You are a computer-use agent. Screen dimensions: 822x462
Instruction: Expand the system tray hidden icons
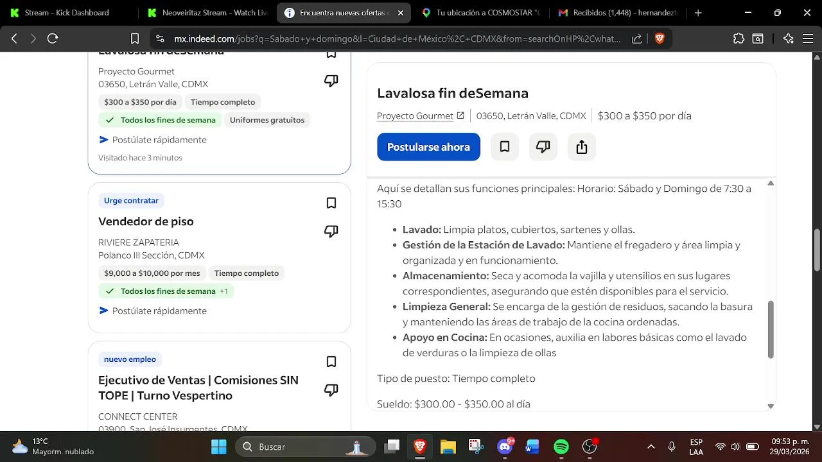[x=651, y=447]
